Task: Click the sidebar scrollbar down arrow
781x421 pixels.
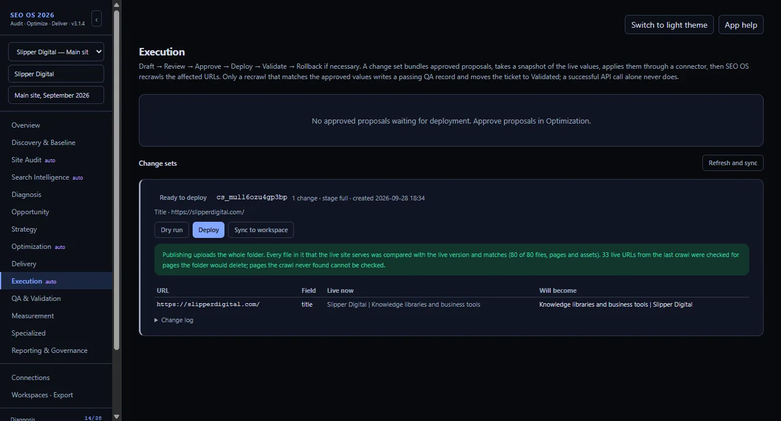Action: pos(116,416)
